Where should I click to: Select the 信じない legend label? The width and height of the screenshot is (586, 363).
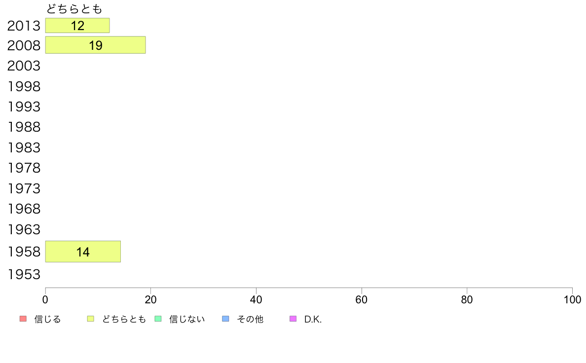pyautogui.click(x=187, y=319)
